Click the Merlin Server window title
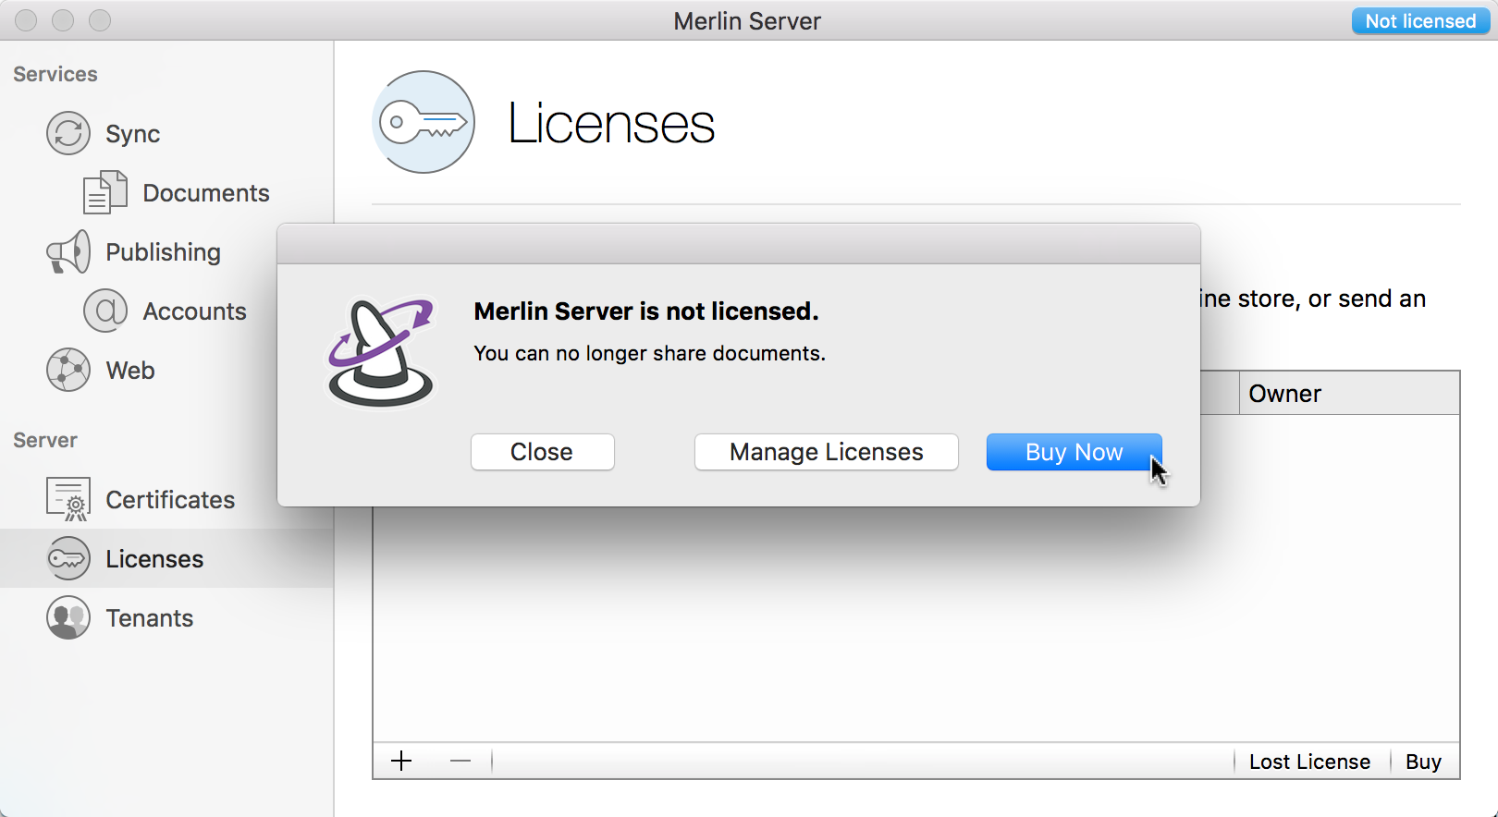The height and width of the screenshot is (817, 1498). coord(747,21)
